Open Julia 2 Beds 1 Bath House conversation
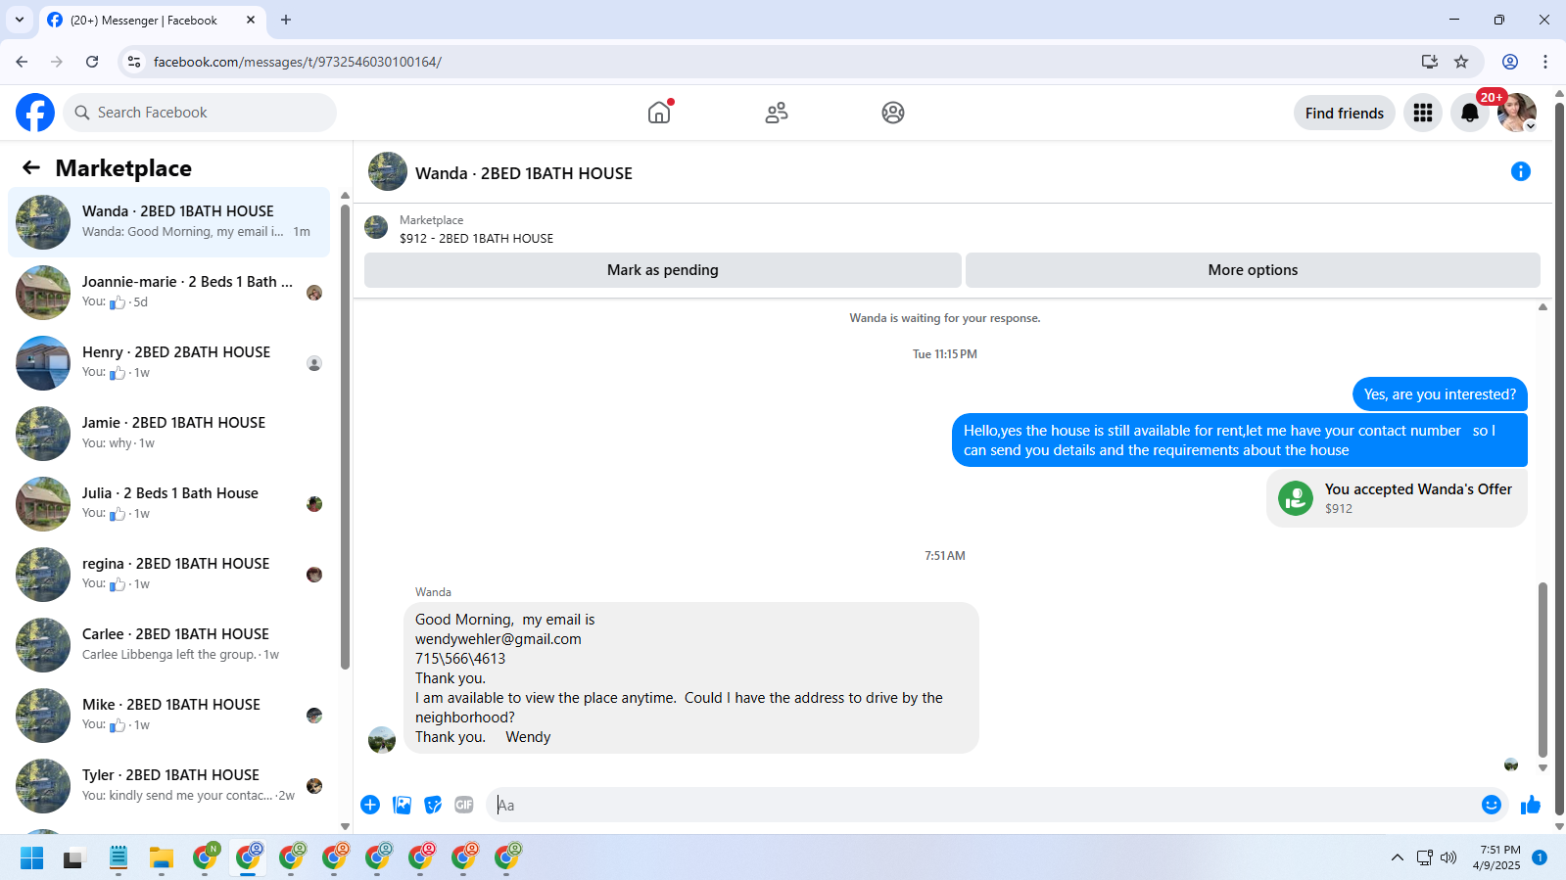The image size is (1566, 880). (168, 504)
